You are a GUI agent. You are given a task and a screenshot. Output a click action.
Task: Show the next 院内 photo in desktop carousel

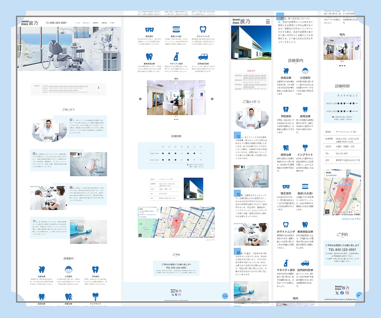(212, 99)
